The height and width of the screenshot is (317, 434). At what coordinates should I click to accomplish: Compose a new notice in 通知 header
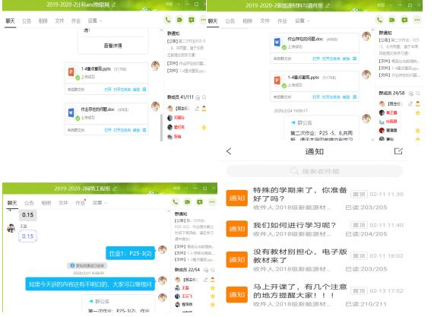click(398, 151)
